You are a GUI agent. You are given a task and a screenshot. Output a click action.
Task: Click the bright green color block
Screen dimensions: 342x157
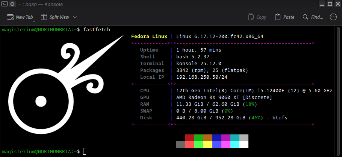(199, 145)
